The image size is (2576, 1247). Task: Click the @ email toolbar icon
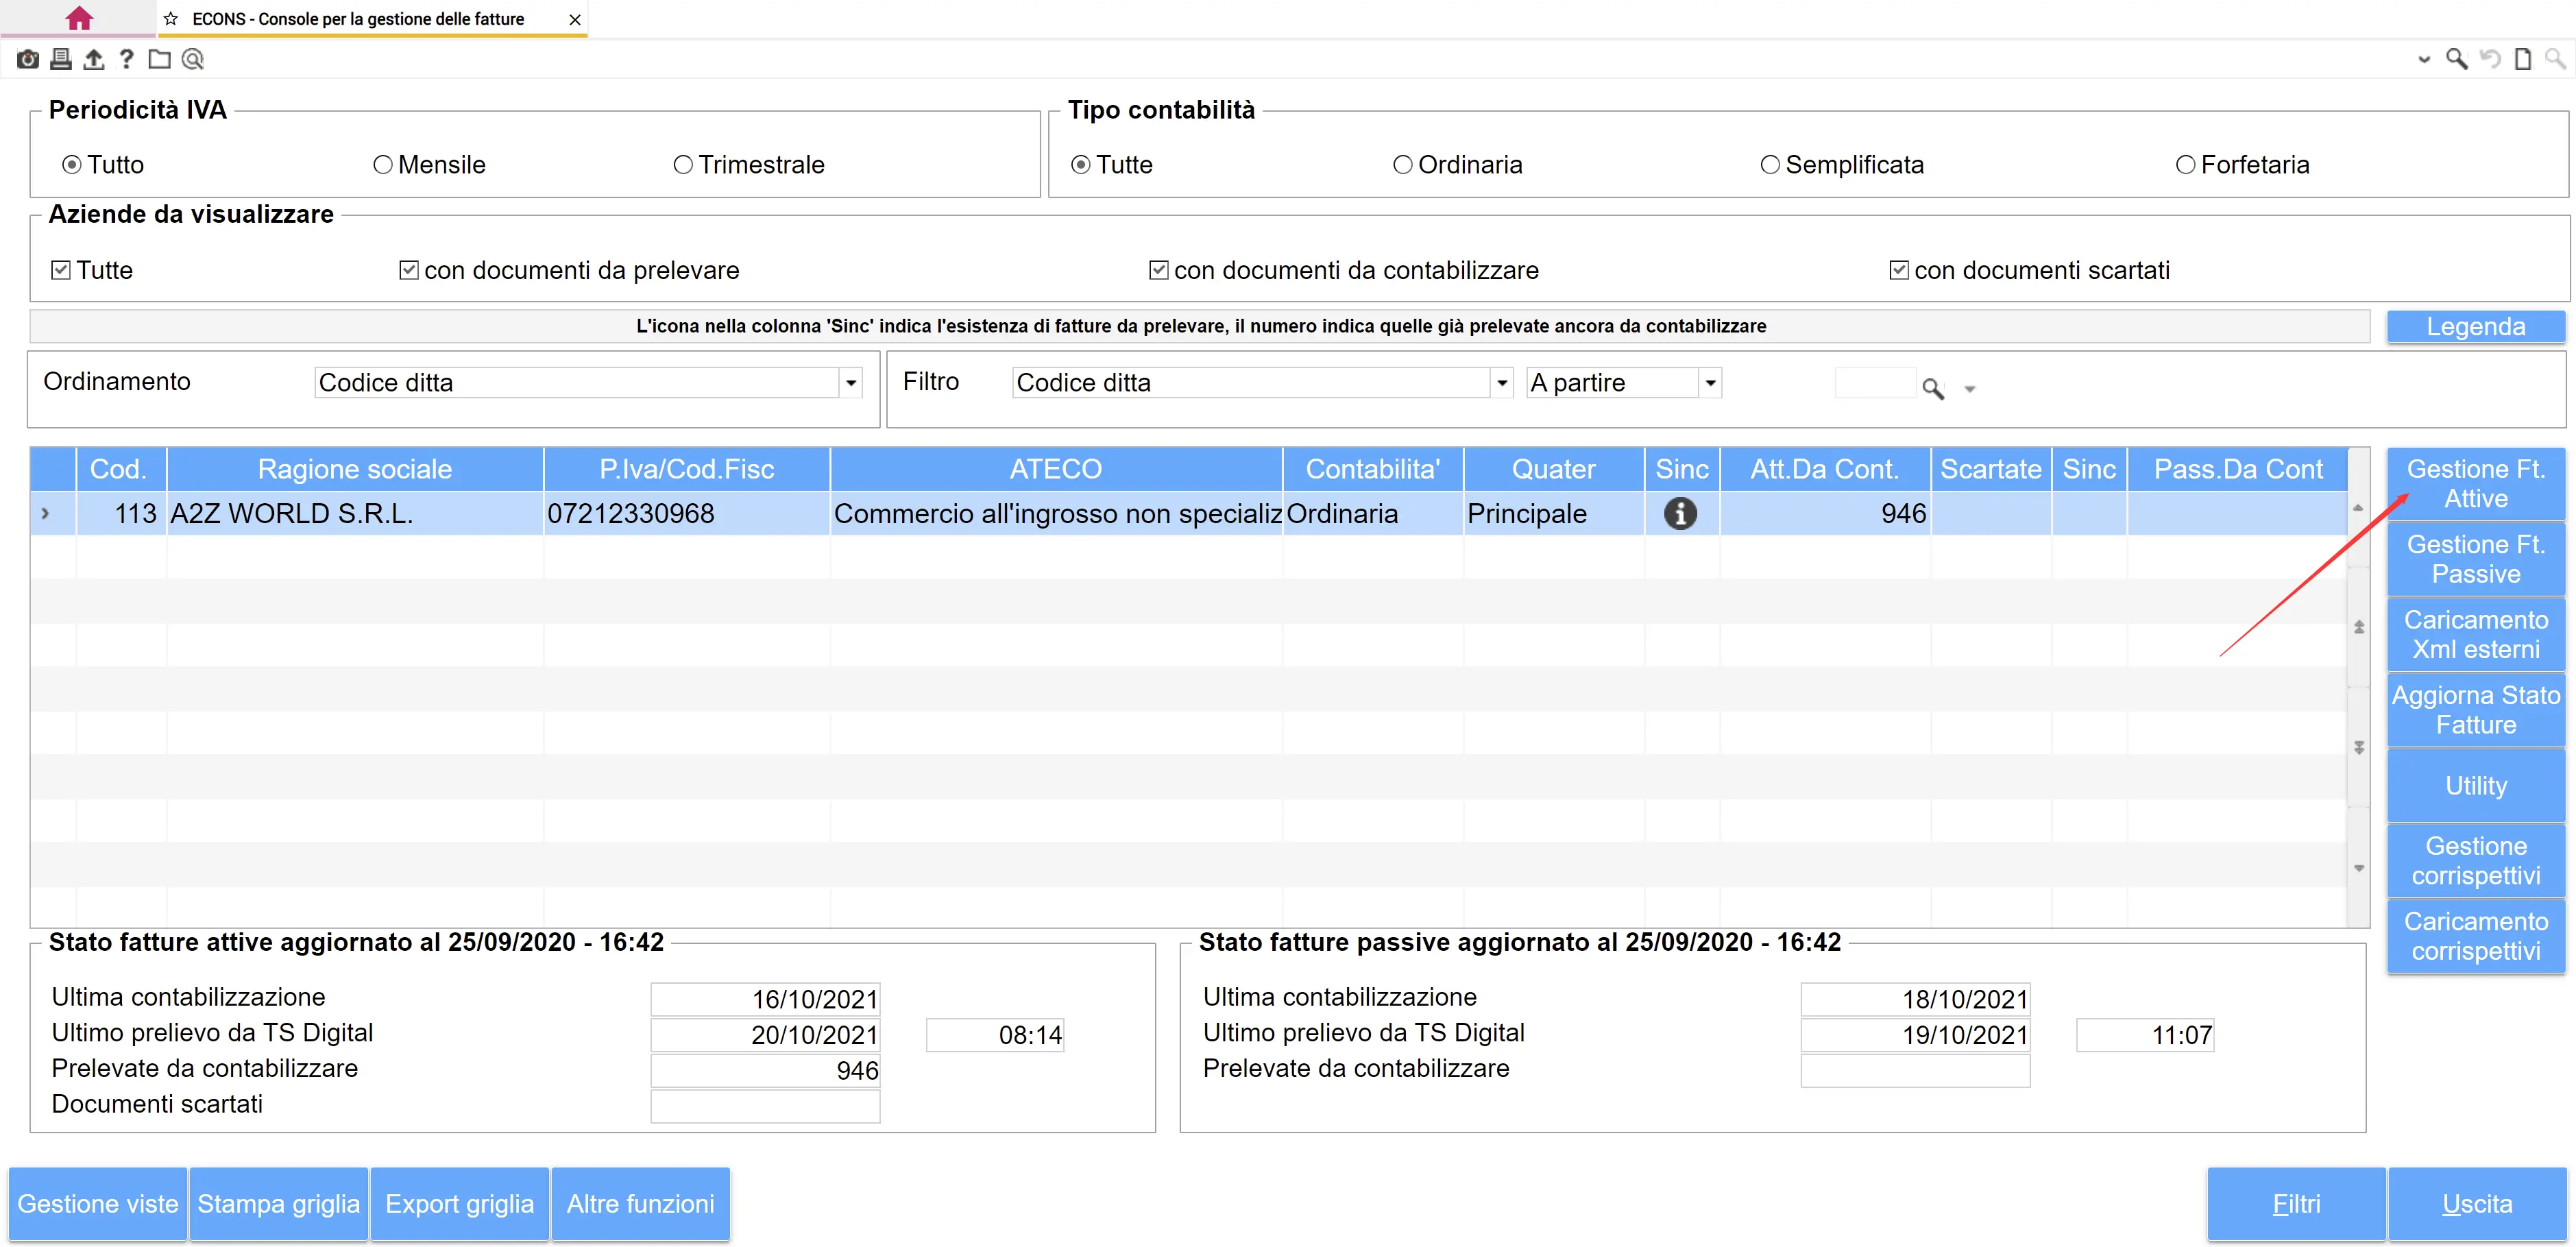pos(193,60)
